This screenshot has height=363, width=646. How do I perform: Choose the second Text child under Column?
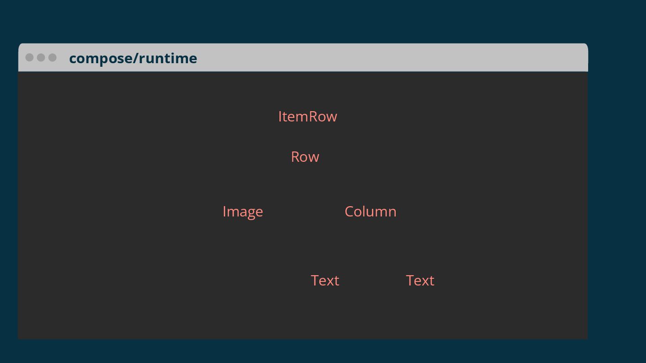420,281
